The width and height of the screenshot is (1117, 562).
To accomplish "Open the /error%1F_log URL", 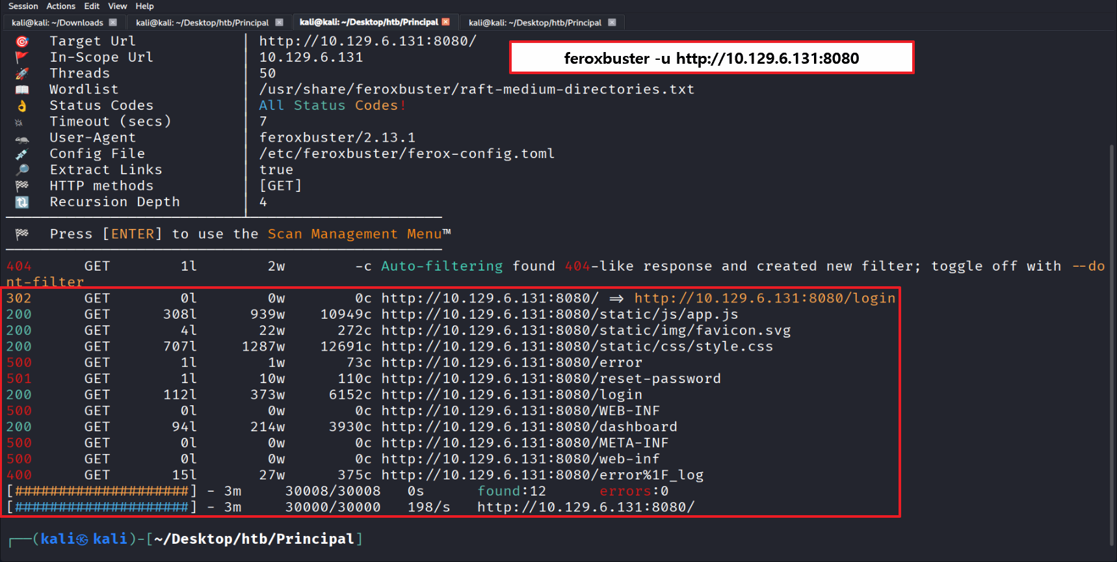I will pos(542,475).
